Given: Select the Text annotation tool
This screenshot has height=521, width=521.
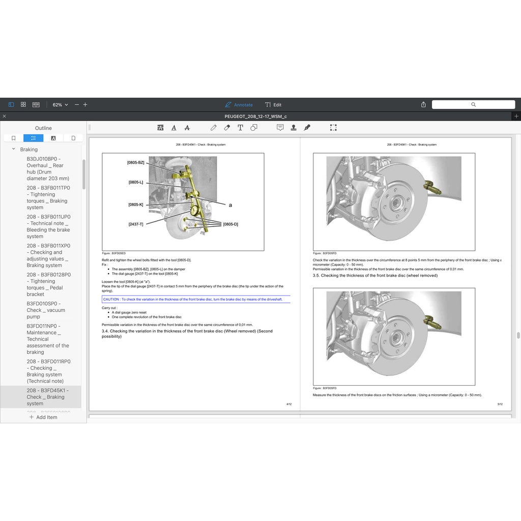Looking at the screenshot, I should click(x=240, y=128).
